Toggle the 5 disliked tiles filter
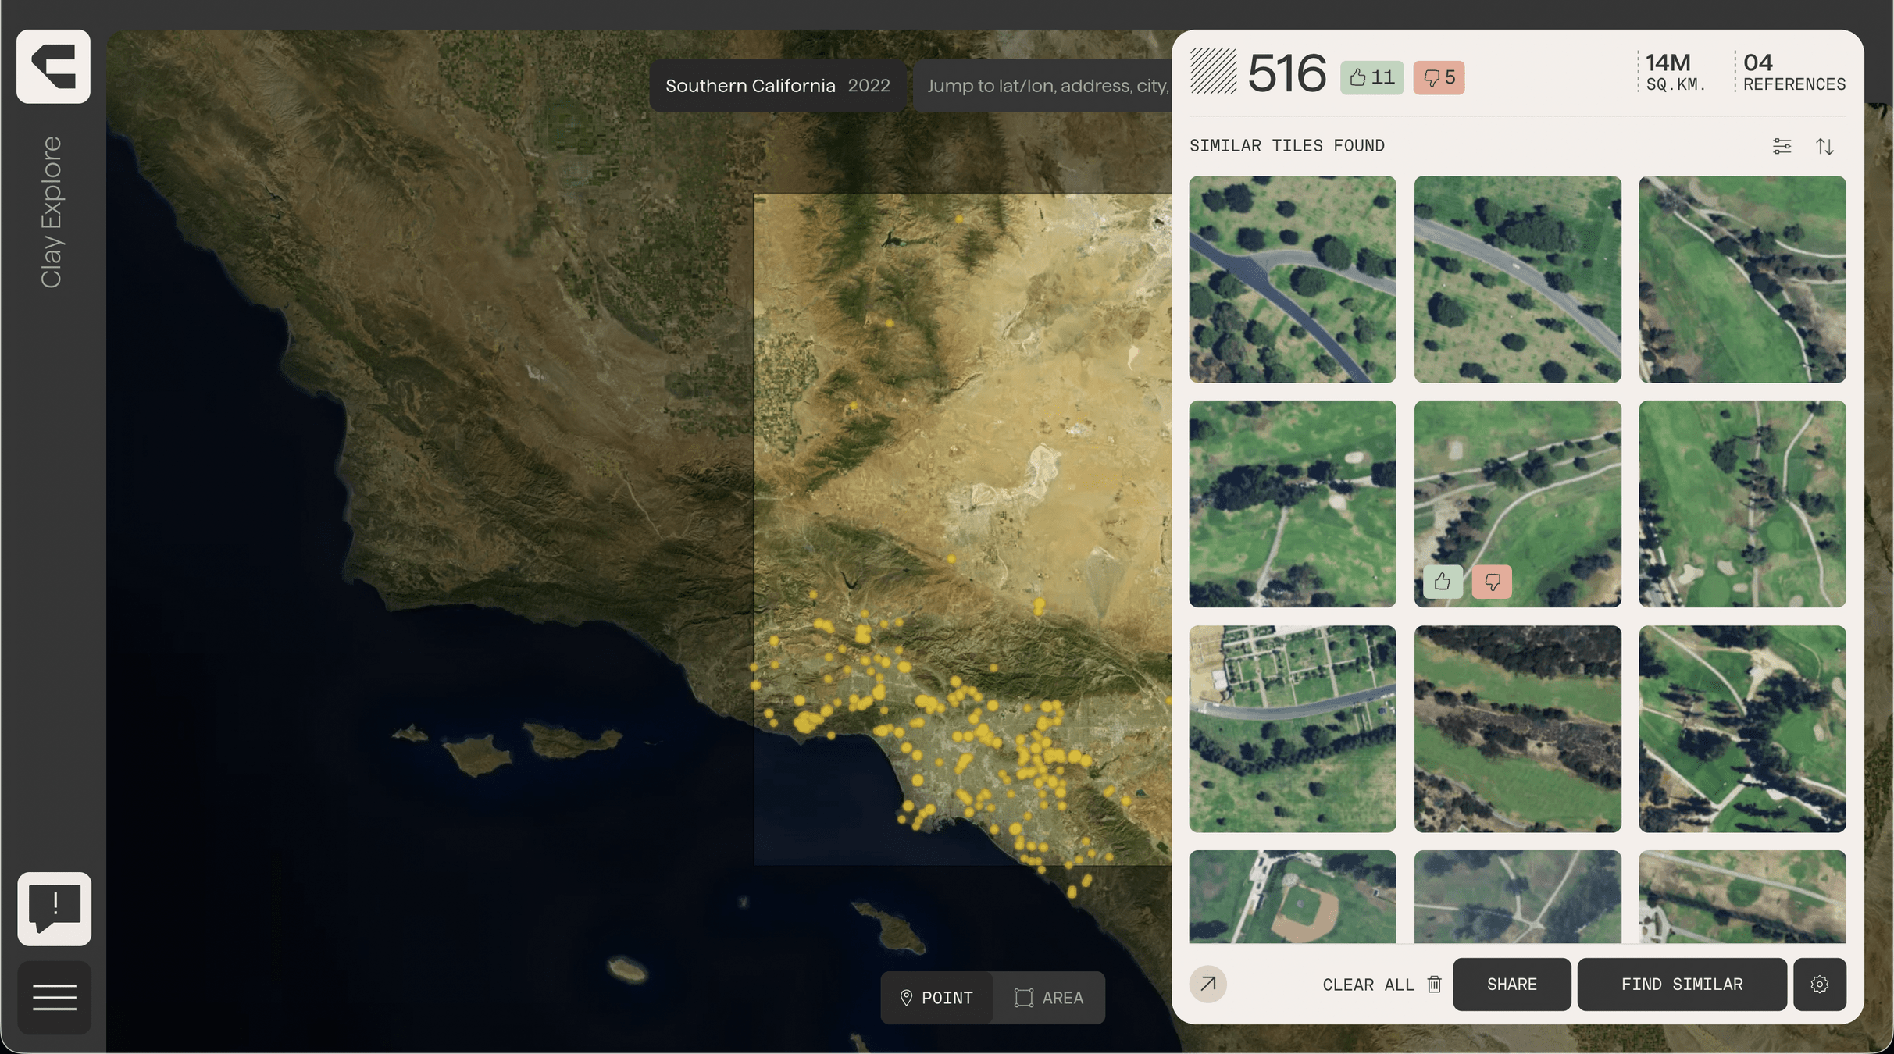This screenshot has width=1894, height=1054. [1438, 77]
